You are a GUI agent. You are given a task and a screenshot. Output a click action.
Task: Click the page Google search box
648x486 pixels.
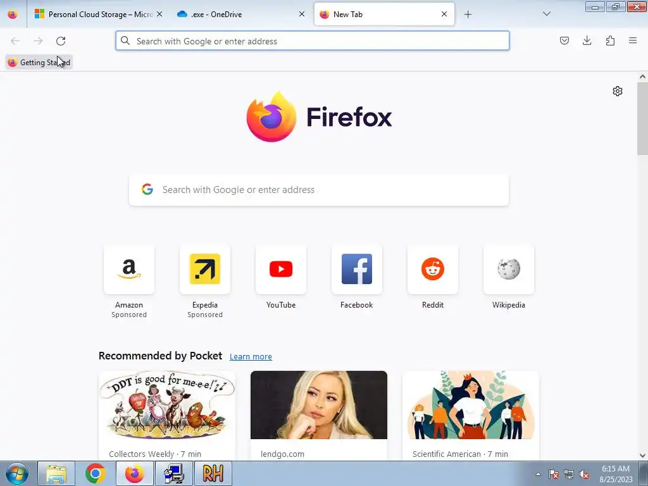click(319, 190)
